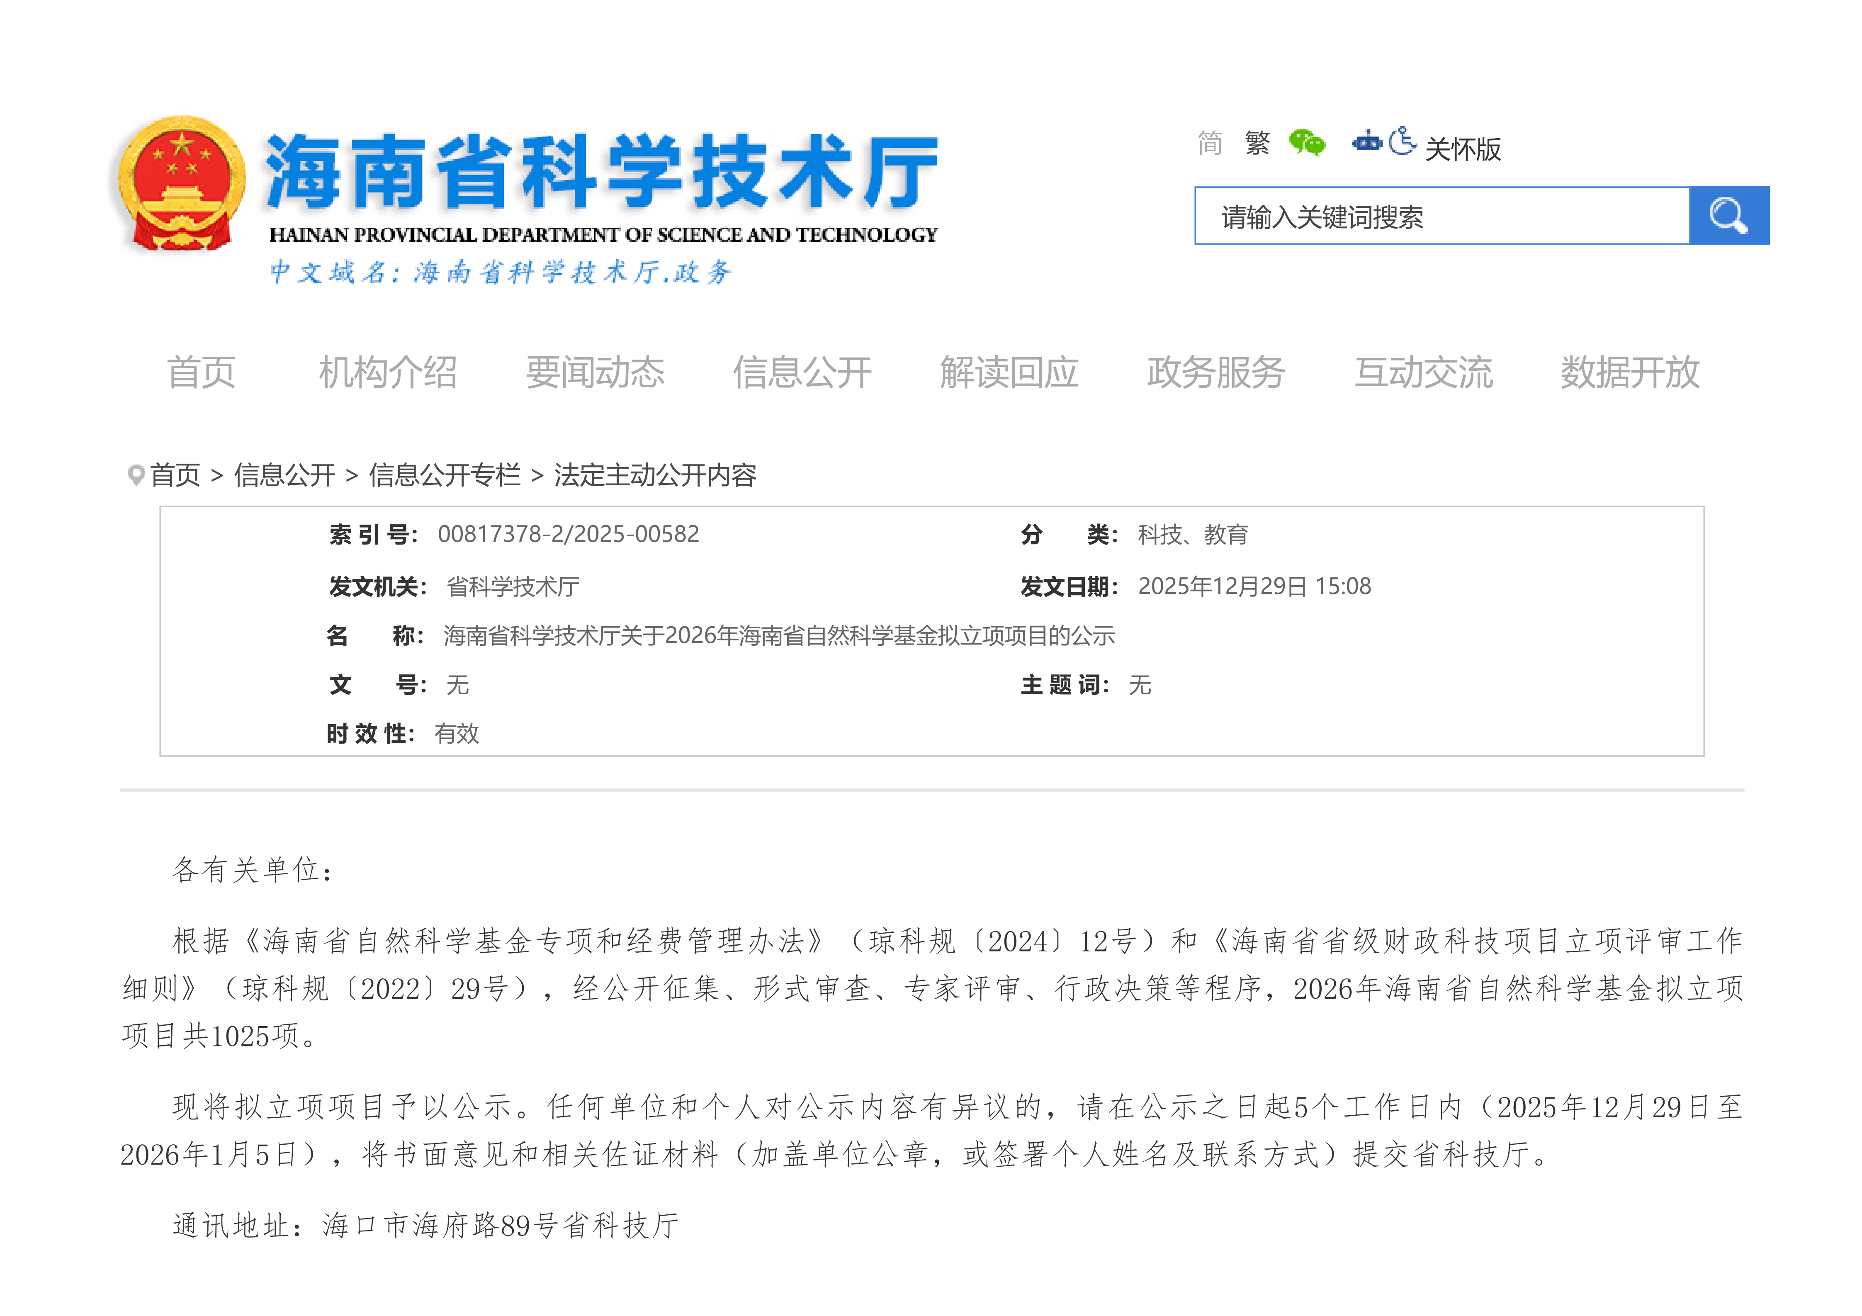Click 法定主动公开内容 breadcrumb link
Screen dimensions: 1862x1316
point(654,475)
